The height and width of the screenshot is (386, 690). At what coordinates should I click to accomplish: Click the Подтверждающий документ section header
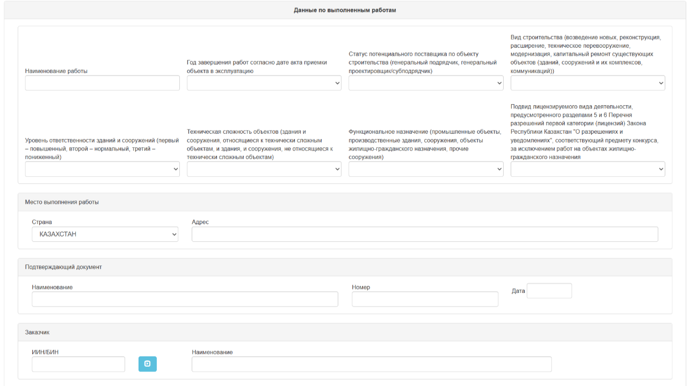[x=63, y=267]
